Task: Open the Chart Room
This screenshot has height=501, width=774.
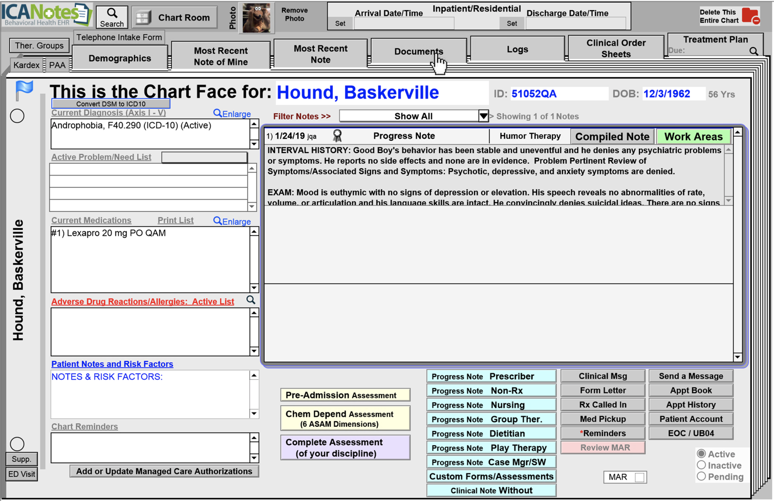Action: click(x=174, y=17)
